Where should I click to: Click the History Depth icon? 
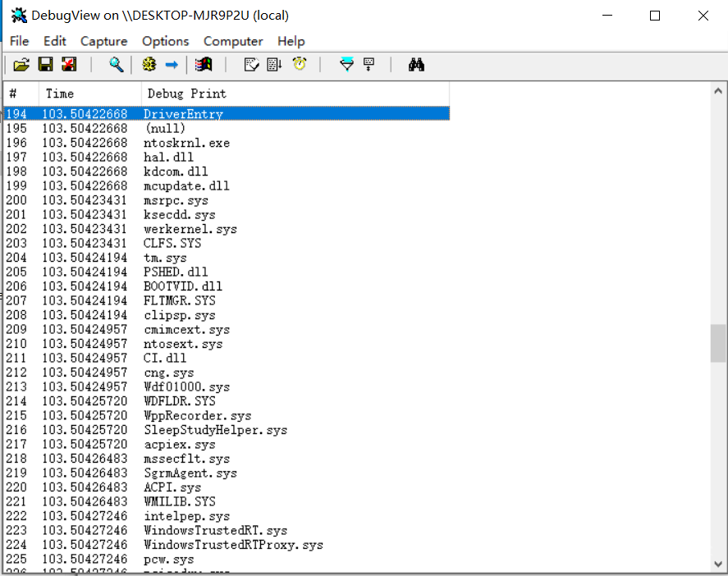click(x=369, y=64)
